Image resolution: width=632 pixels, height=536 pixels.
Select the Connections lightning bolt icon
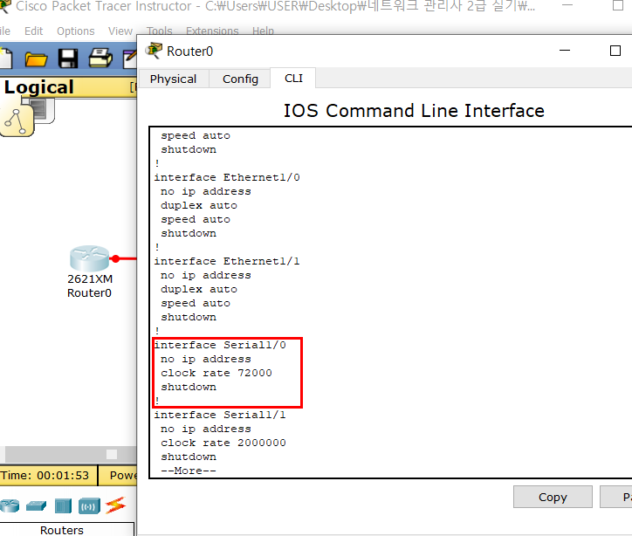click(x=116, y=505)
